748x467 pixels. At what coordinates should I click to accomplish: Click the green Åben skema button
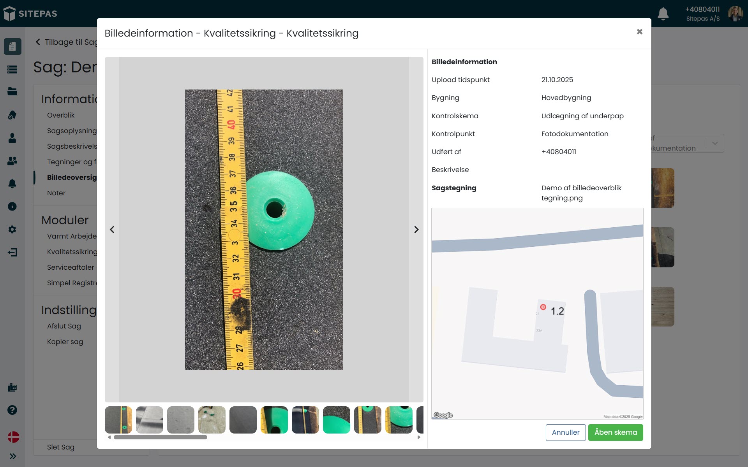[x=616, y=432]
